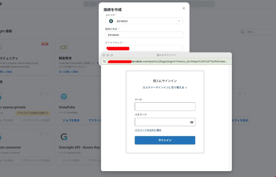Screen dimensions: 276x177
Task: Click the CE 顧客教育 icon
Action: (64, 47)
